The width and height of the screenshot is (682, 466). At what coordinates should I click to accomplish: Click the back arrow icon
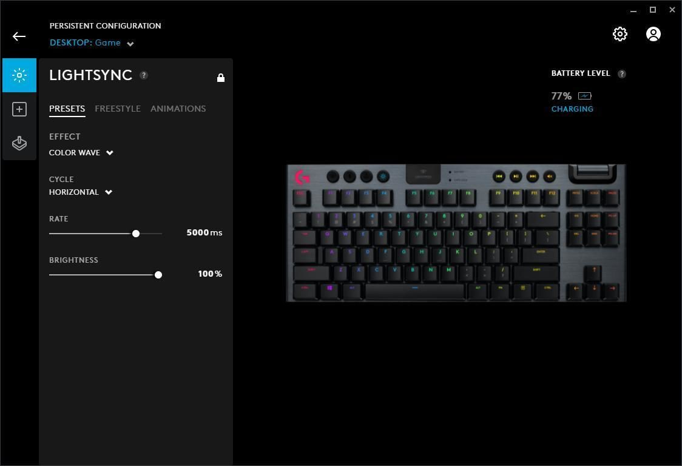(x=19, y=36)
